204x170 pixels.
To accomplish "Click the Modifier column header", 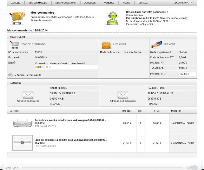I will coord(176,111).
